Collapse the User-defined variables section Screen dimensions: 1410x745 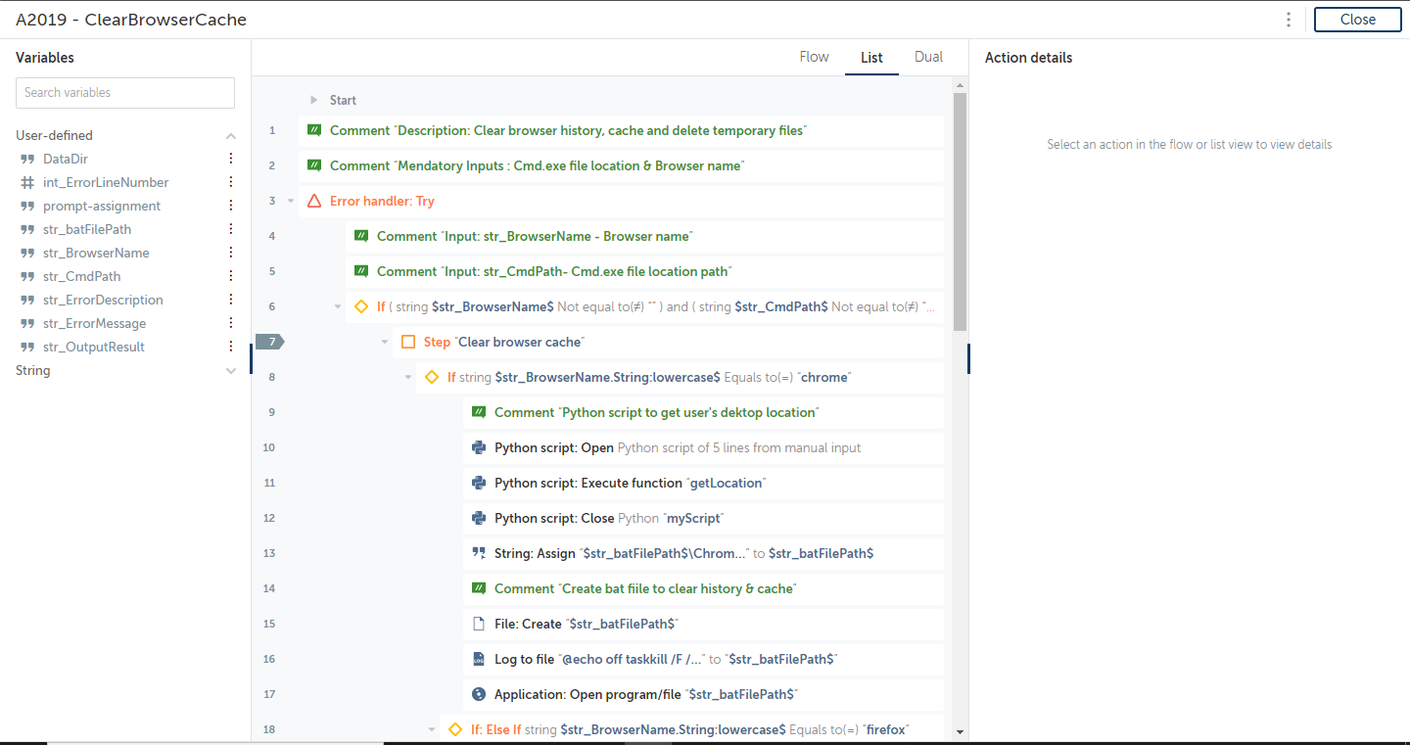(x=231, y=136)
